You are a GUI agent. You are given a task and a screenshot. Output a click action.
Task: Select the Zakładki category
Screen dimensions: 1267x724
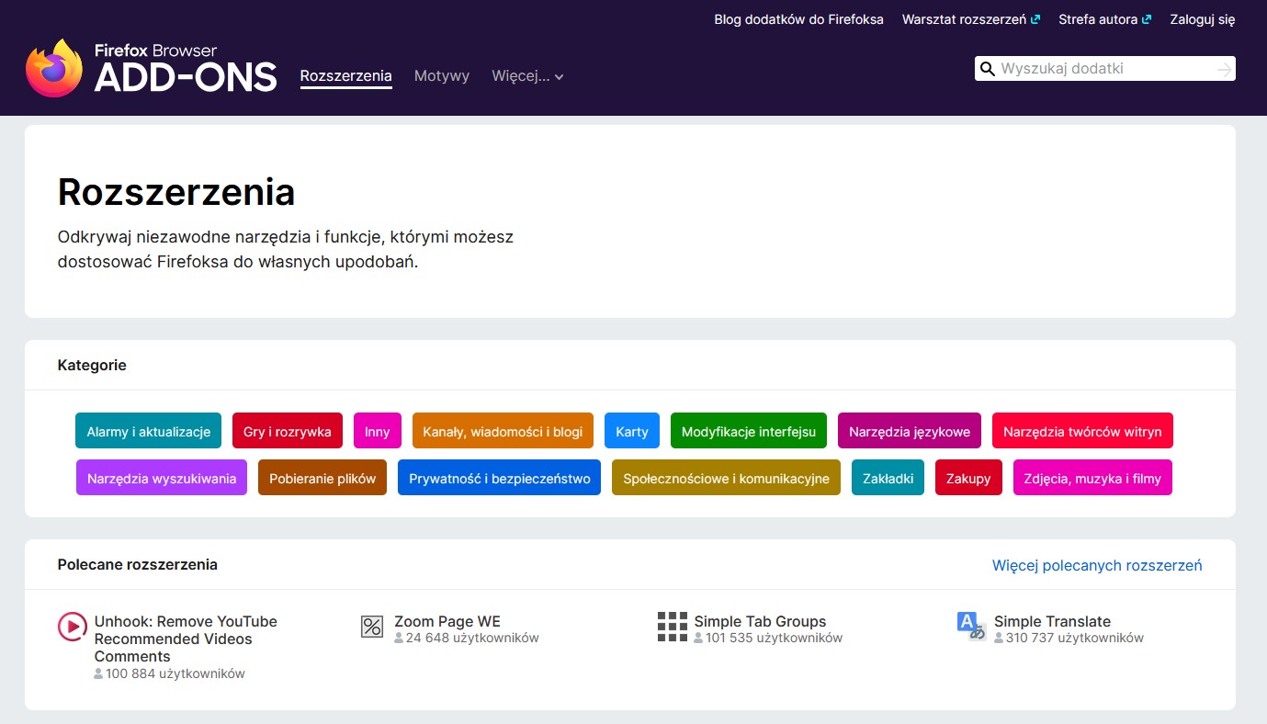[888, 477]
